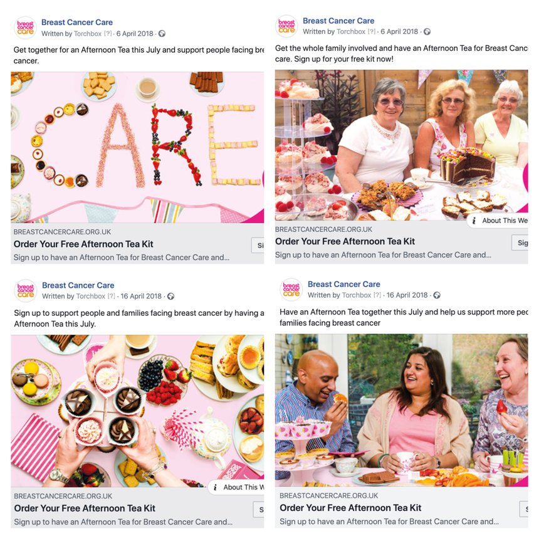Open Breast Cancer Care page name in bottom-right post
Image resolution: width=539 pixels, height=539 pixels.
click(x=343, y=285)
